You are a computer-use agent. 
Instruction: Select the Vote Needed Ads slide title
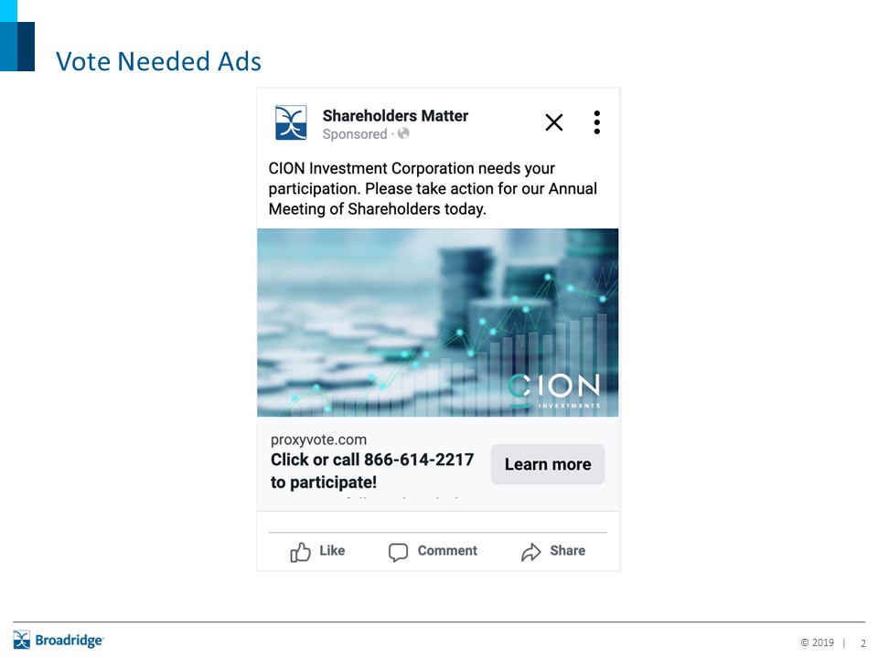pyautogui.click(x=158, y=61)
